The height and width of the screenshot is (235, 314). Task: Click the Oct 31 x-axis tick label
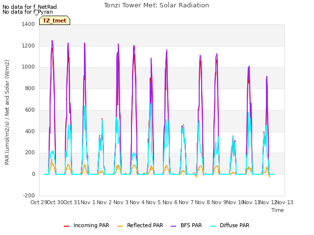tap(72, 202)
